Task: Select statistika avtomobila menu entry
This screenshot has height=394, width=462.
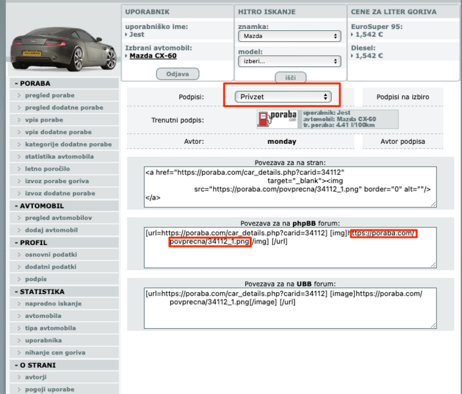Action: tap(59, 157)
